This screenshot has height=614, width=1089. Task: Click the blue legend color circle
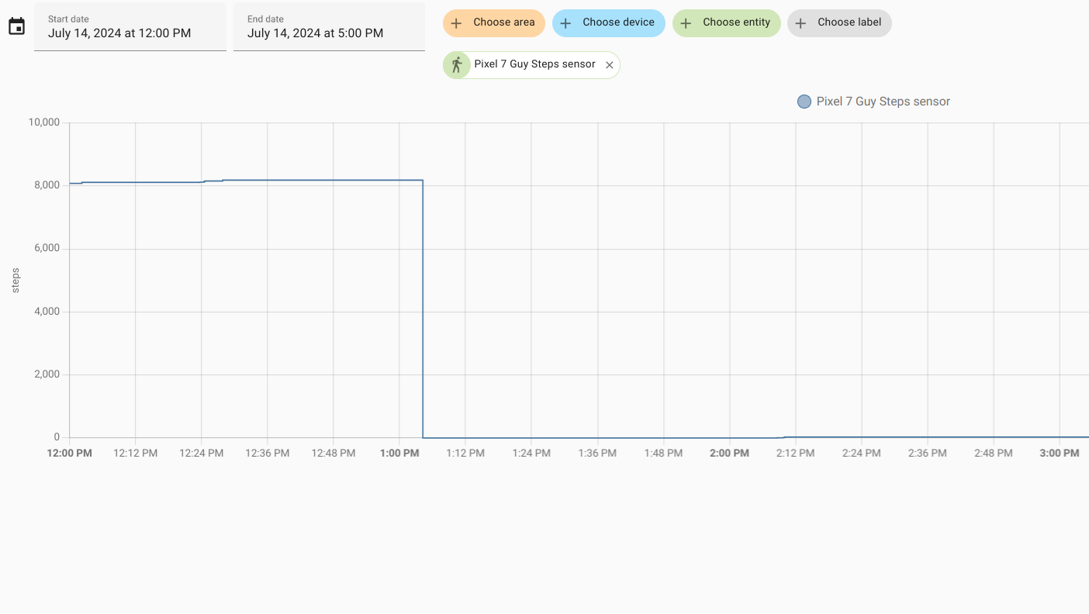coord(804,102)
